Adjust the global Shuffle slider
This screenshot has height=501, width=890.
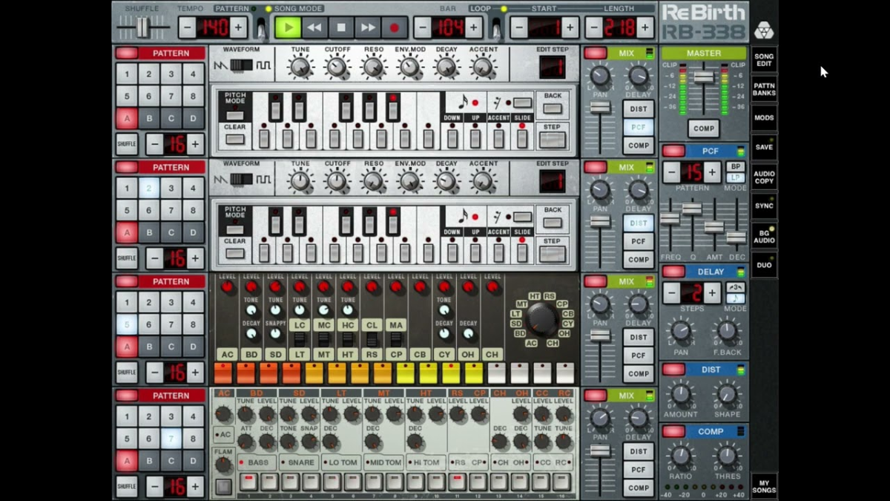click(142, 27)
